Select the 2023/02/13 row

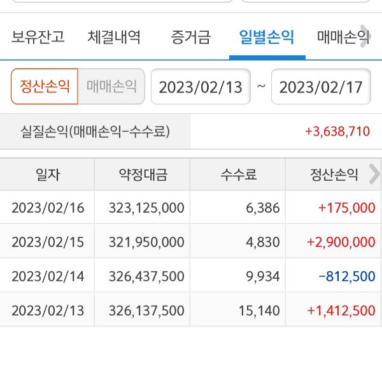[x=191, y=311]
